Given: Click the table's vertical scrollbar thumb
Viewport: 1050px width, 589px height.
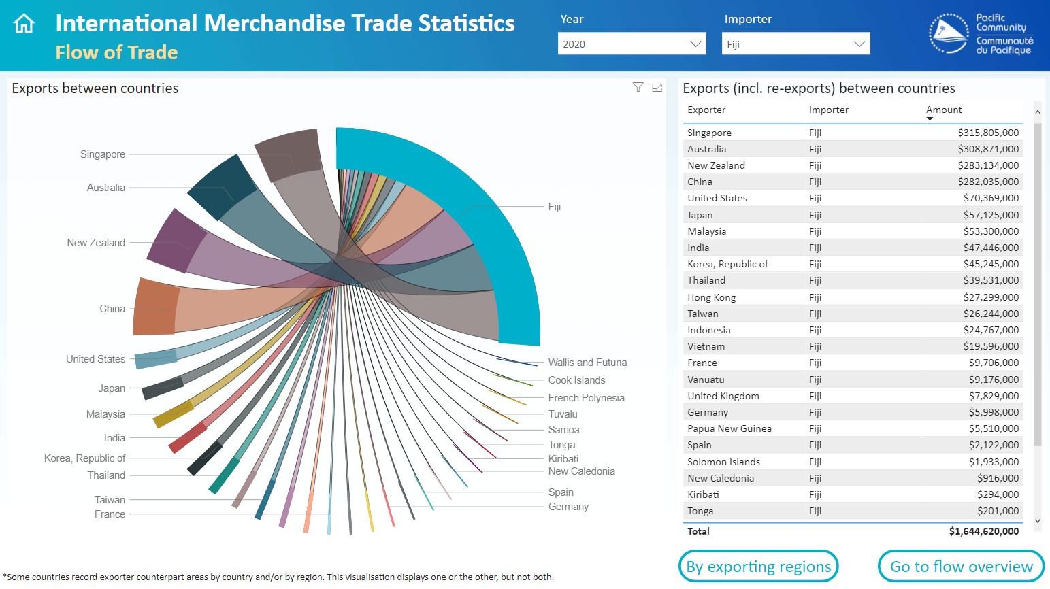Looking at the screenshot, I should [1037, 286].
